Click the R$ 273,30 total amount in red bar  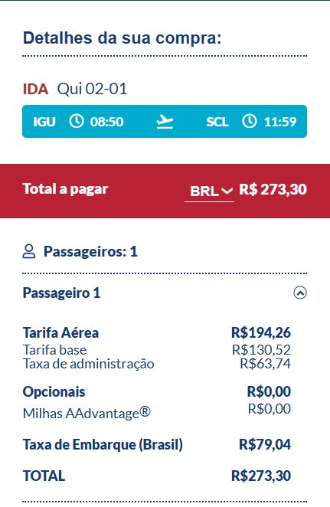click(273, 189)
